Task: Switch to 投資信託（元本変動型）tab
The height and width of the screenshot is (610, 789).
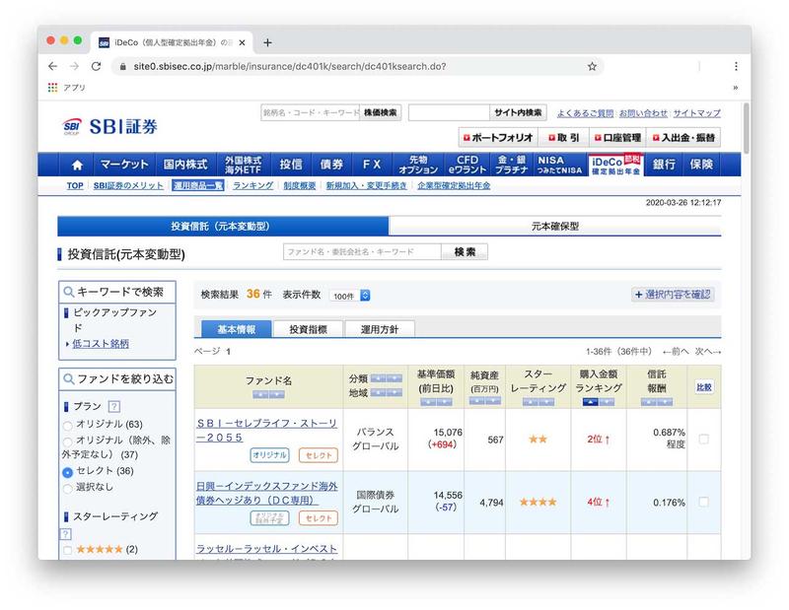Action: (223, 227)
